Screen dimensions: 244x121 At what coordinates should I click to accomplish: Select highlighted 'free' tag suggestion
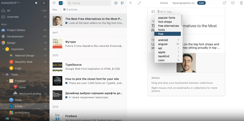(x=168, y=34)
